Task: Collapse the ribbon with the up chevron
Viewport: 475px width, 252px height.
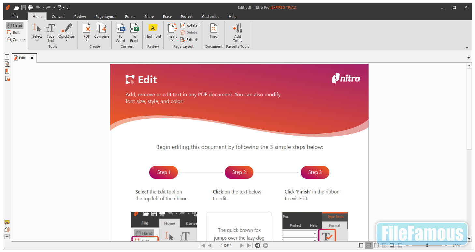Action: [467, 48]
